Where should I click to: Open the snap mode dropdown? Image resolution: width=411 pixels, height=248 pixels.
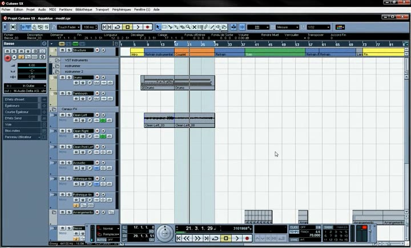pos(258,27)
